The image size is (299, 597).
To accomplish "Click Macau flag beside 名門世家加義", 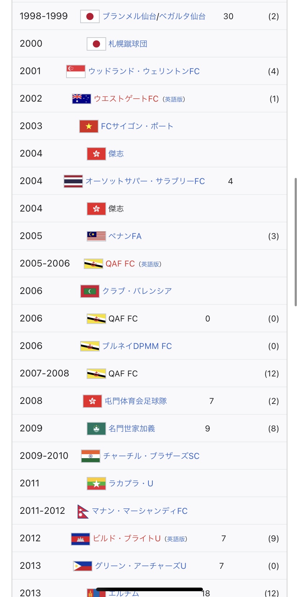I will coord(96,428).
